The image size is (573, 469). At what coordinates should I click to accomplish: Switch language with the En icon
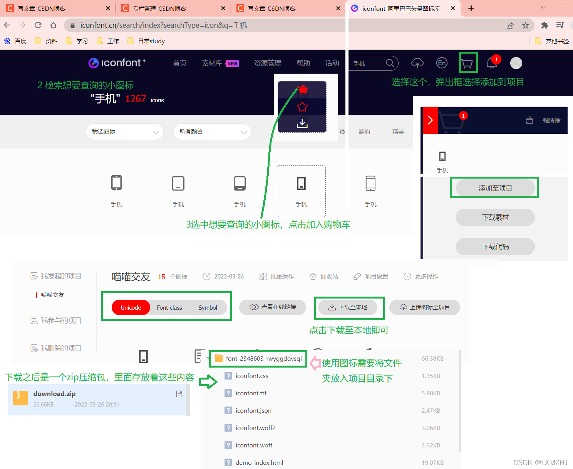442,63
